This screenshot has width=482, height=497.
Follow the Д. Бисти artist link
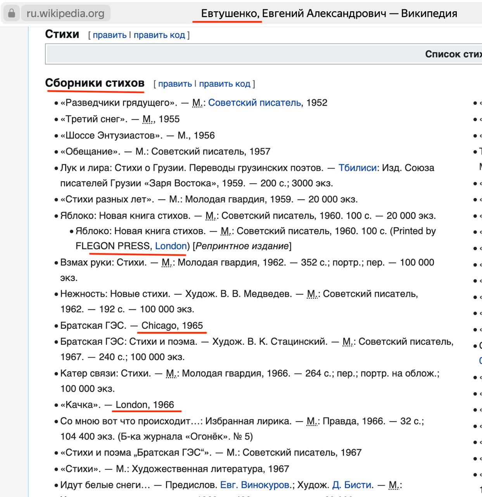(x=352, y=485)
